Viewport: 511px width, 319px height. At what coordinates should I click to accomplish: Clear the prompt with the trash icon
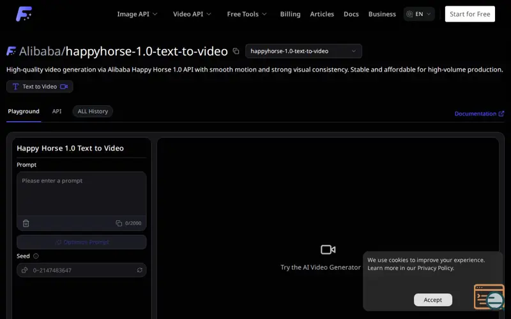pyautogui.click(x=26, y=223)
